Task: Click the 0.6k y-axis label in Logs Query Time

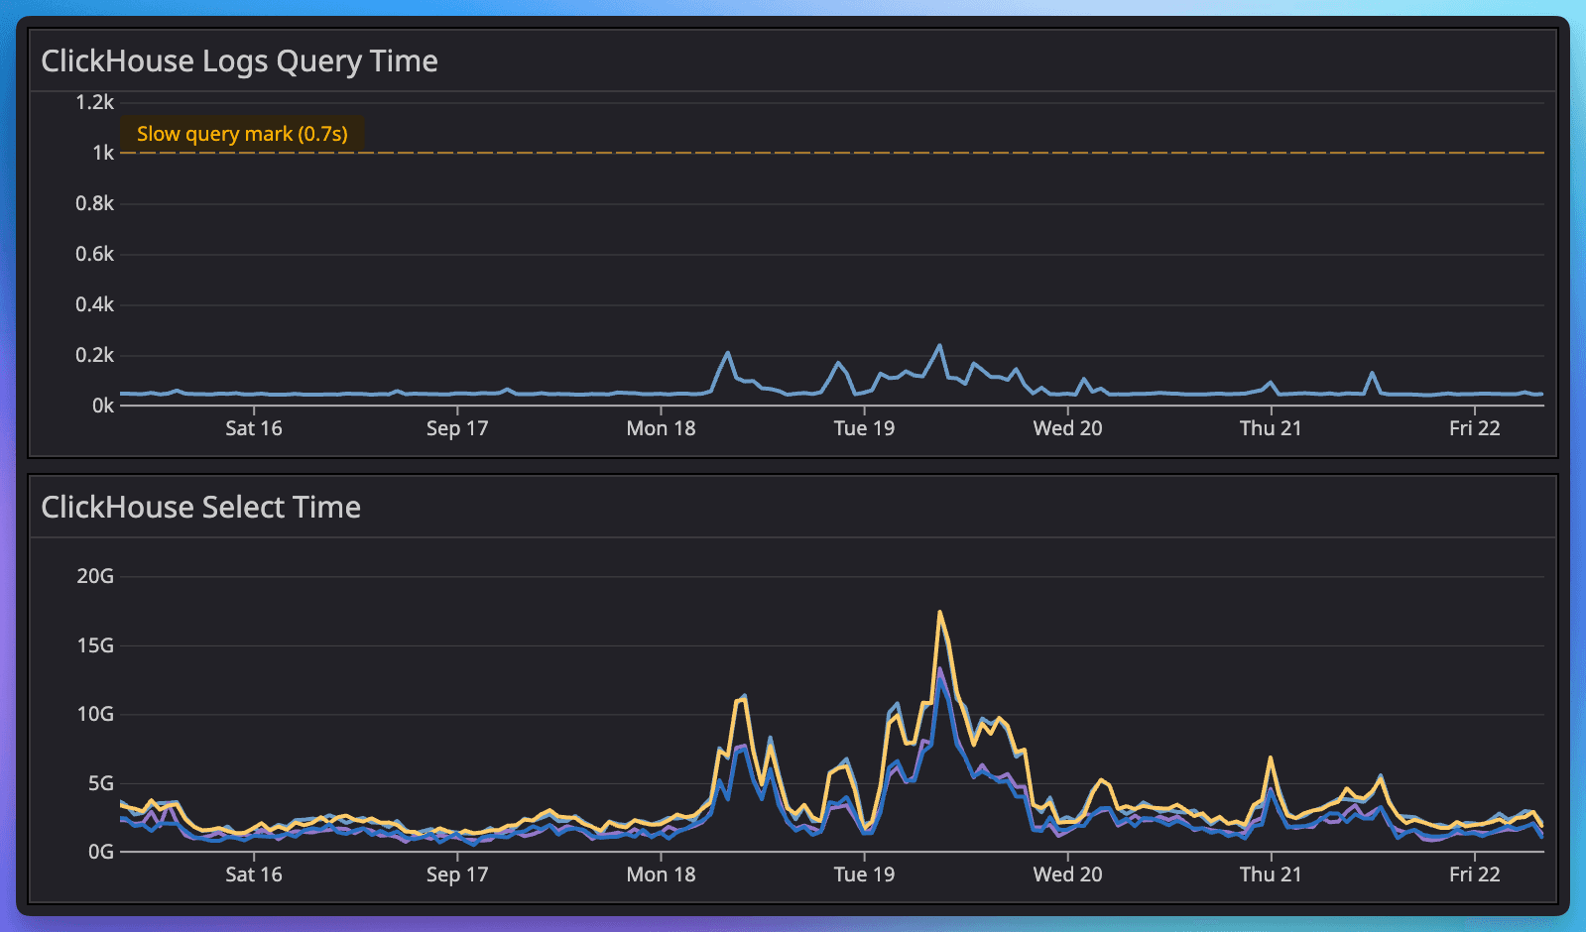Action: (x=95, y=254)
